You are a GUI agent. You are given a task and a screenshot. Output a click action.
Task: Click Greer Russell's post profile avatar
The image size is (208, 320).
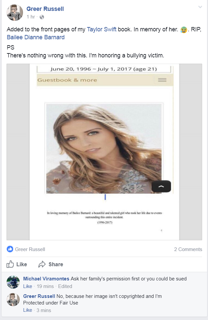(15, 13)
